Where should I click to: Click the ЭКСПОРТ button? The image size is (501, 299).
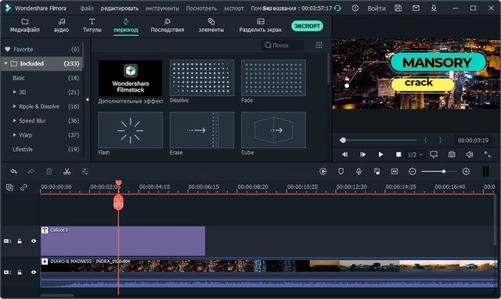coord(307,26)
